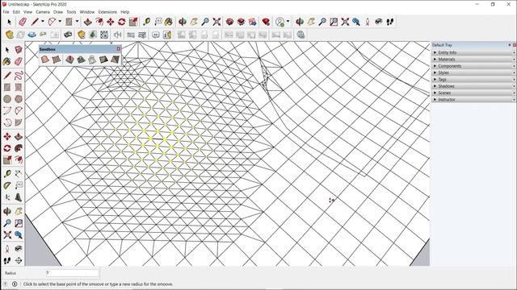Open the Draw menu
This screenshot has width=517, height=290.
click(x=58, y=12)
